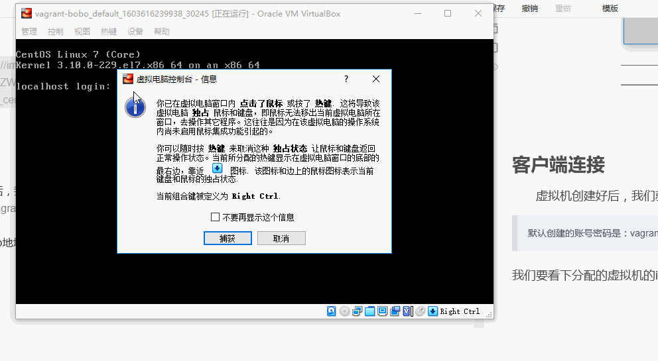The image size is (658, 361).
Task: Open the 热键 menu
Action: [x=109, y=31]
